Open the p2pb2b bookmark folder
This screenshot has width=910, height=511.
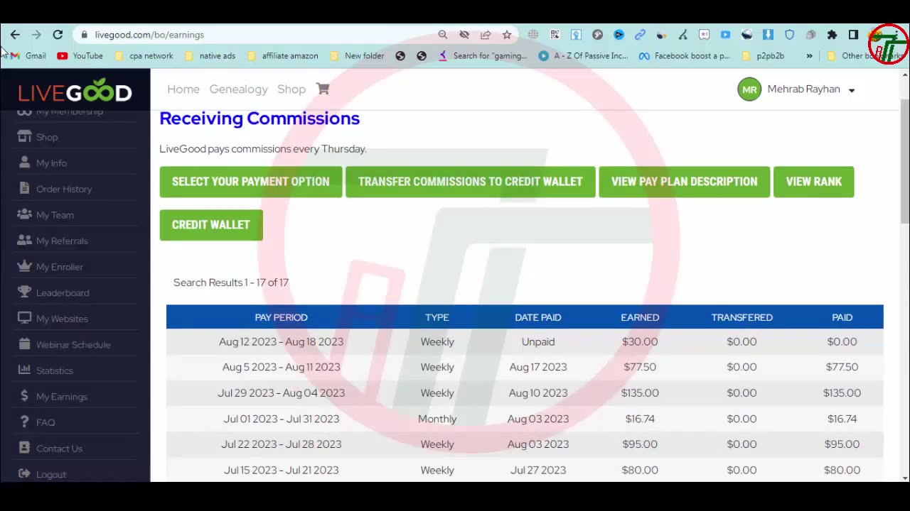click(x=763, y=56)
